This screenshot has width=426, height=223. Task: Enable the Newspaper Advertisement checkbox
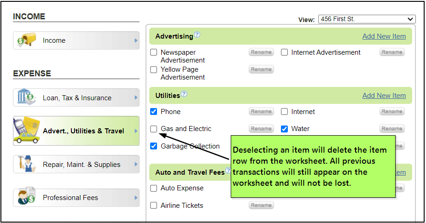(154, 52)
